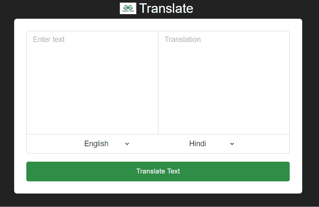Click inside the Translation output box
The height and width of the screenshot is (207, 319).
pos(224,82)
